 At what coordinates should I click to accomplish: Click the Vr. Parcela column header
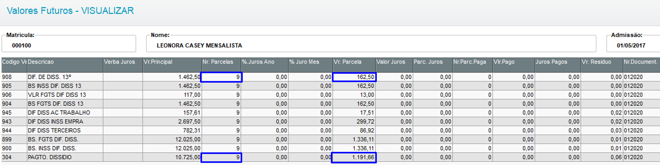[354, 65]
